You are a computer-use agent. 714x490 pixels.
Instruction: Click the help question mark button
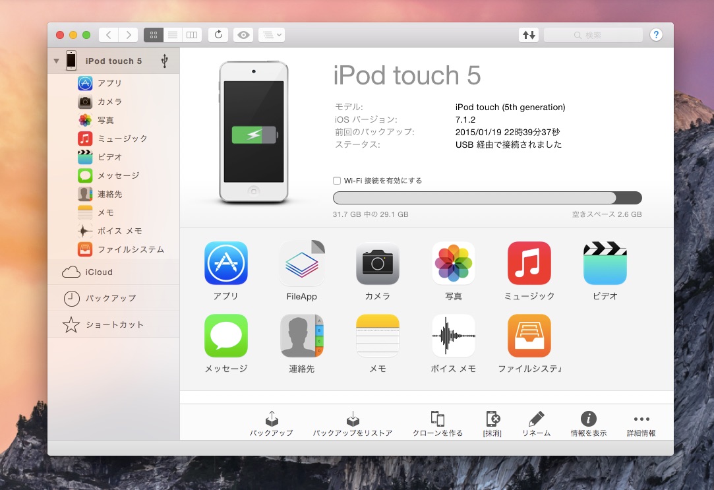tap(656, 34)
